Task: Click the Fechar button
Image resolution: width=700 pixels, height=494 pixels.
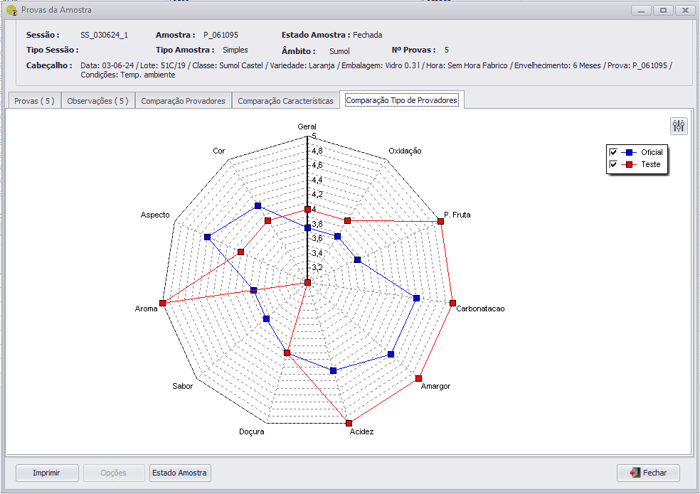Action: (x=648, y=473)
